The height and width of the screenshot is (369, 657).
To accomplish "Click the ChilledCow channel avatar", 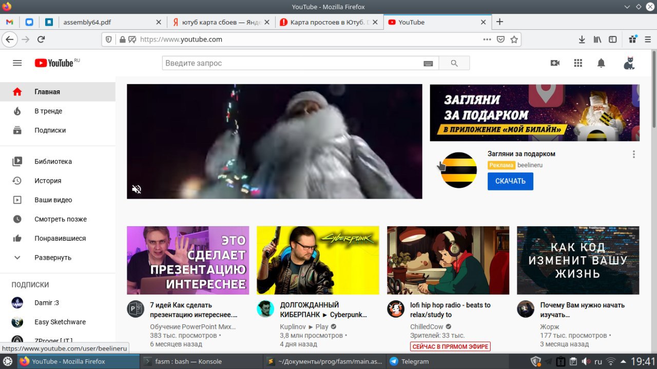I will click(x=396, y=309).
